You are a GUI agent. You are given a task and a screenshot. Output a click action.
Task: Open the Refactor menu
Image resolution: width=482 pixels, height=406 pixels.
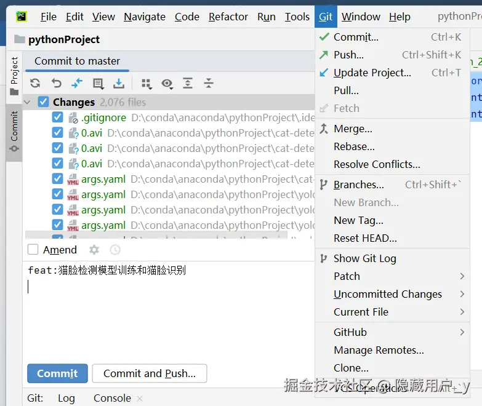pos(228,17)
